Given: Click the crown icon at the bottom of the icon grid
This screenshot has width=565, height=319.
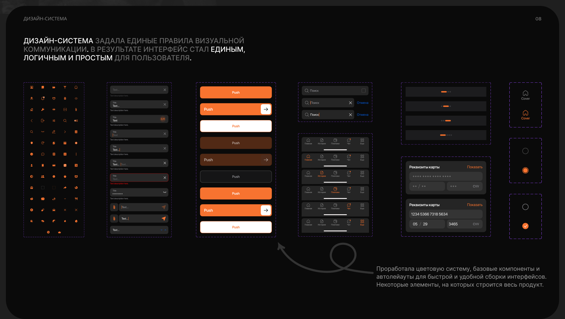Looking at the screenshot, I should pyautogui.click(x=59, y=232).
